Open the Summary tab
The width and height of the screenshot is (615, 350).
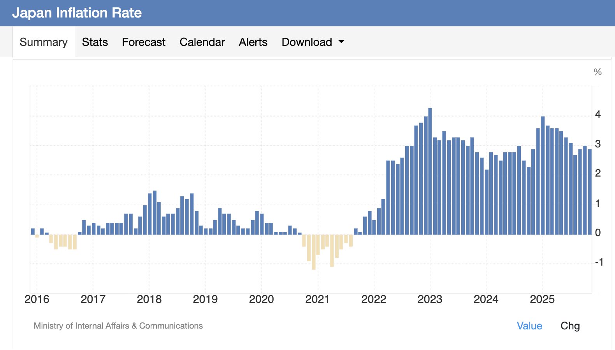[x=44, y=42]
